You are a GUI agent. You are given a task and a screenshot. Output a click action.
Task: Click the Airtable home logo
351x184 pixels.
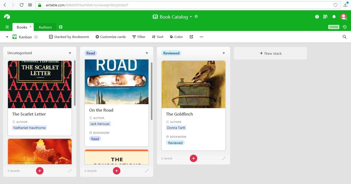point(7,17)
